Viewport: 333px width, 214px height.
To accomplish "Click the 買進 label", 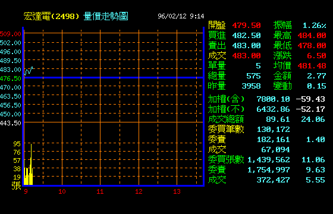I will [217, 35].
